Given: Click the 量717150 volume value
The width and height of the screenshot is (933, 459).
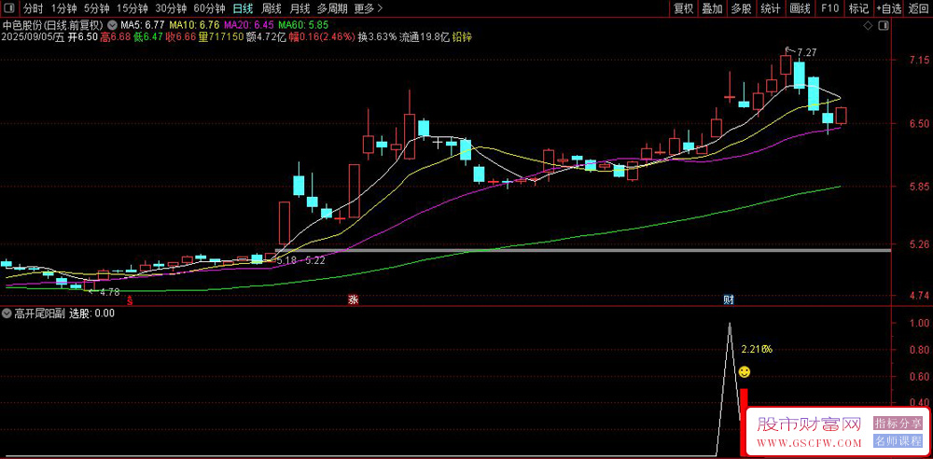Looking at the screenshot, I should (x=221, y=37).
